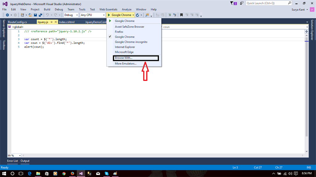
Task: Open Microsoft Edge from the taskbar
Action: coord(29,173)
